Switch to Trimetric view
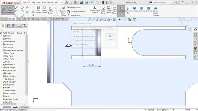 pos(142,9)
